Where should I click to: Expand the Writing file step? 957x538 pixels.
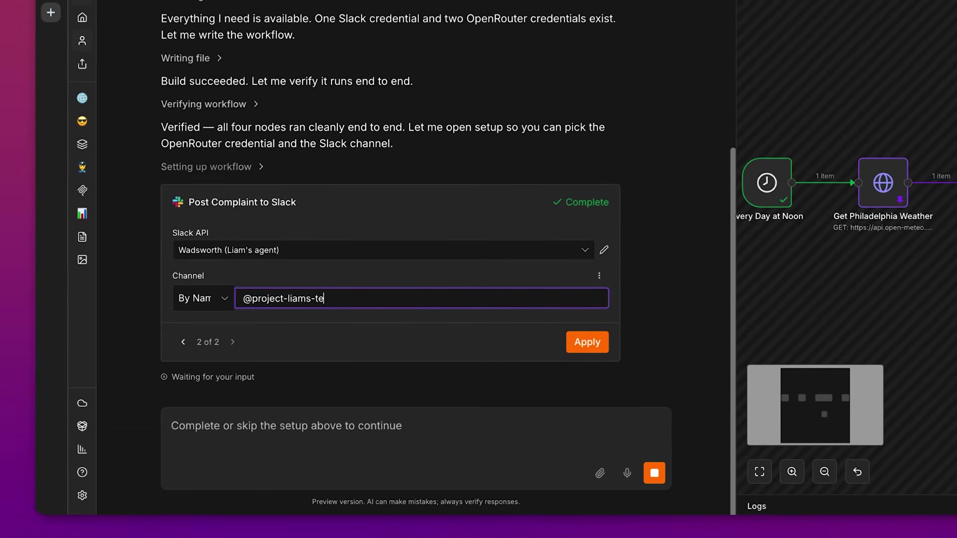tap(191, 58)
